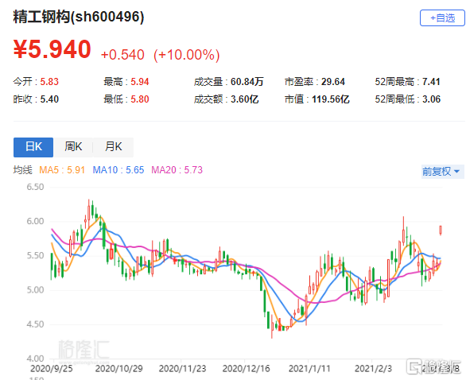Screen dimensions: 466x380
Task: Add stock to watchlist with +自选 button
Action: [x=442, y=17]
